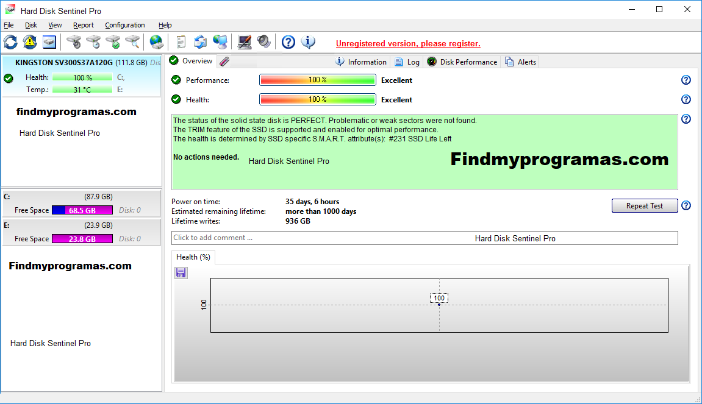
Task: Click the refresh icon with yellow warning triangle
Action: coord(30,42)
